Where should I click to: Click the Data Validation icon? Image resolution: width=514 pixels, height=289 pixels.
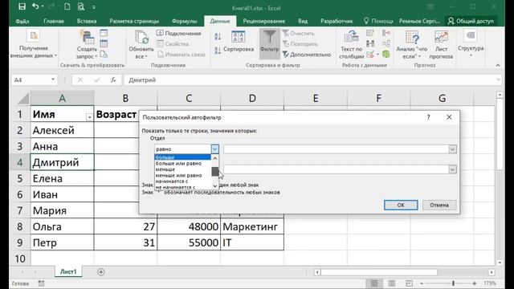[371, 55]
